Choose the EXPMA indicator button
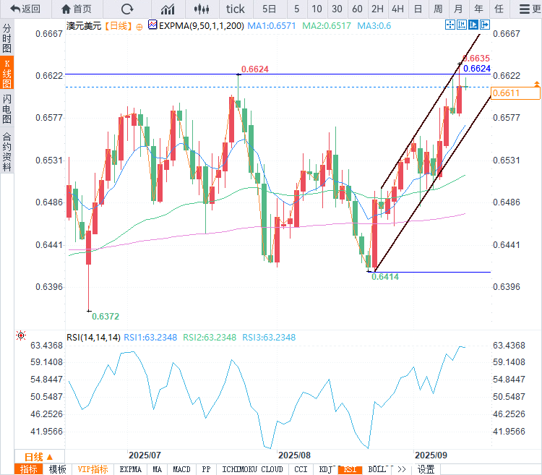This screenshot has width=542, height=475. click(130, 469)
